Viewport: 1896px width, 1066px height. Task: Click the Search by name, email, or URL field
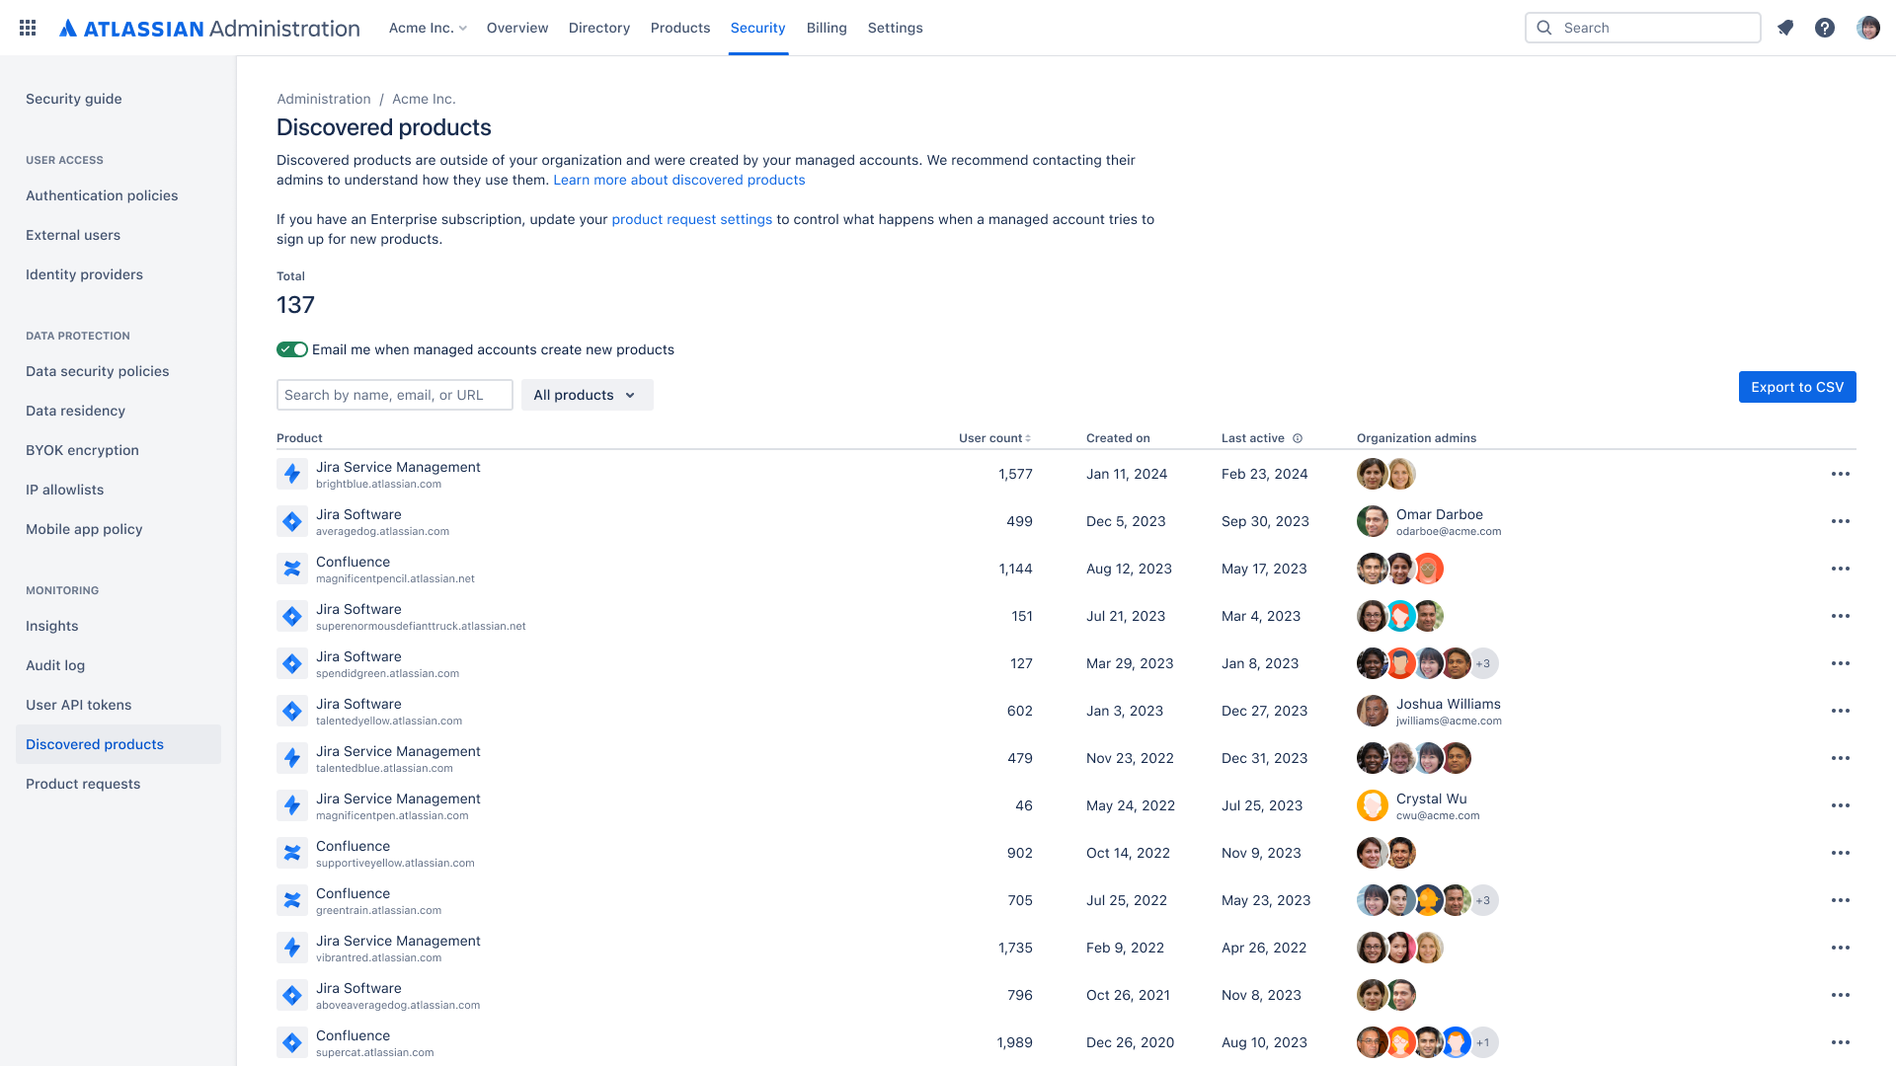(395, 395)
